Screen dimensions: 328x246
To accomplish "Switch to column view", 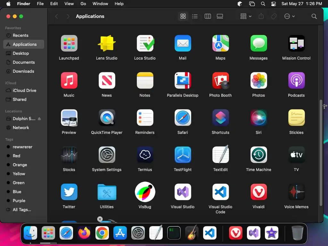I will point(208,16).
